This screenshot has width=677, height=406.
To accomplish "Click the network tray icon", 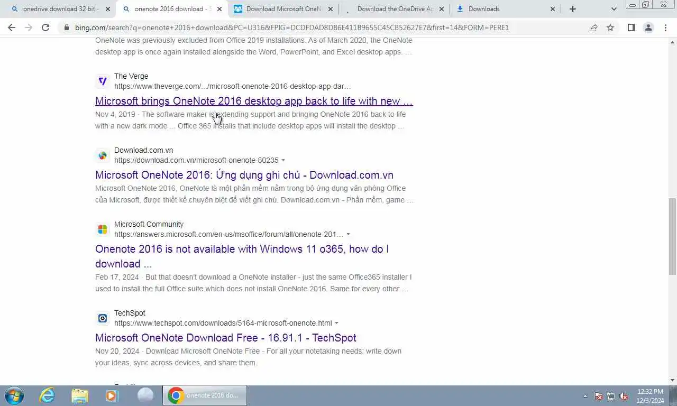I will (x=611, y=396).
